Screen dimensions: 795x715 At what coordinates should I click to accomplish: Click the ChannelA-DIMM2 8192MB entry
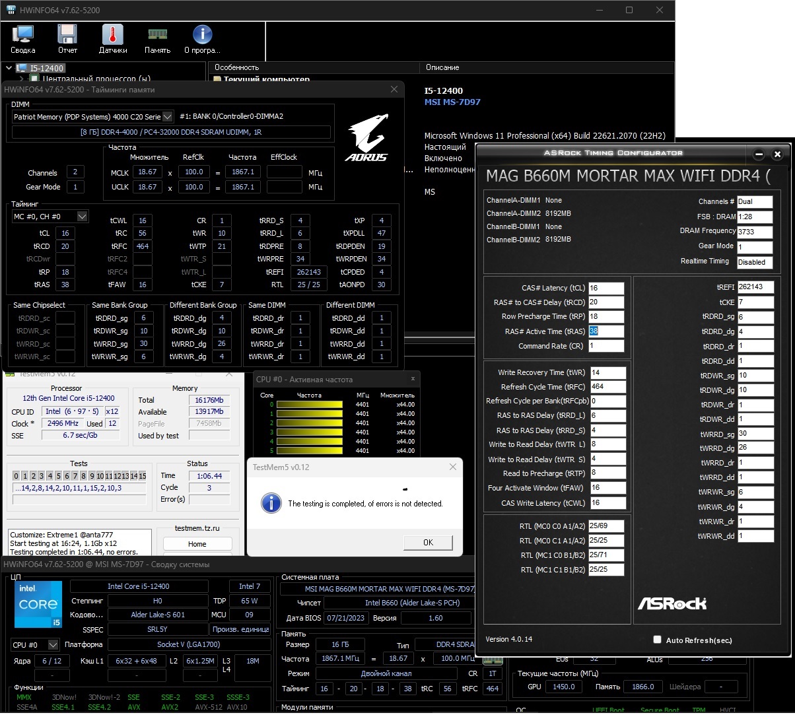(x=529, y=213)
